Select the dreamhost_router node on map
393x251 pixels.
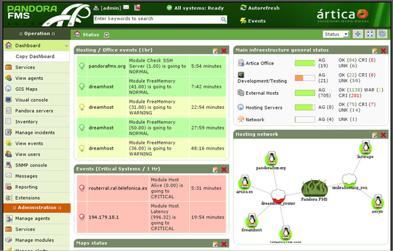point(278,196)
